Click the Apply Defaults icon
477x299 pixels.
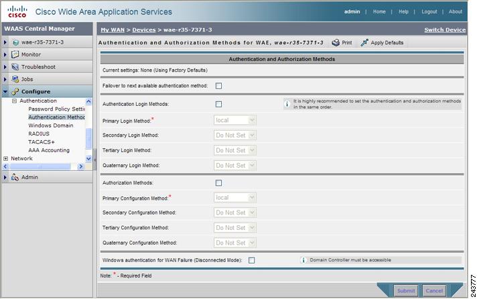[x=364, y=43]
